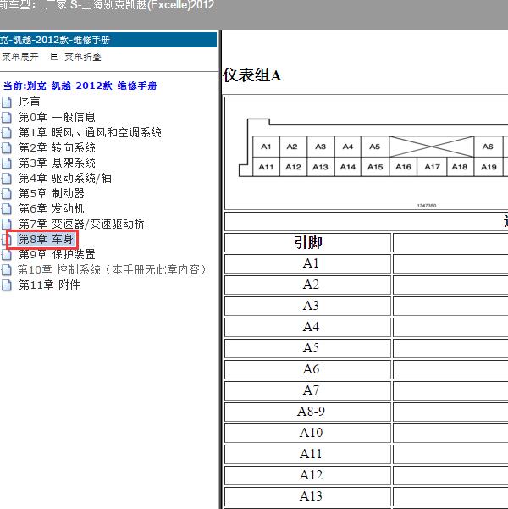Click the collapse icon next to 菜单折叠

click(x=54, y=57)
